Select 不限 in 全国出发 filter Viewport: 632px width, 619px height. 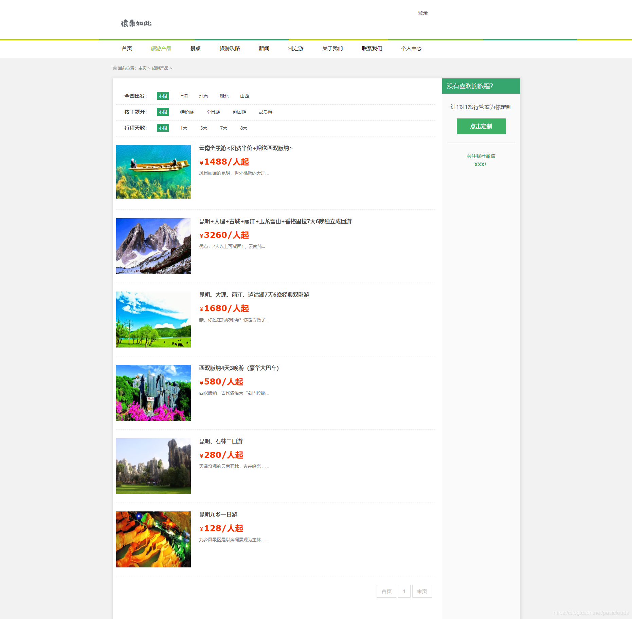pos(163,96)
